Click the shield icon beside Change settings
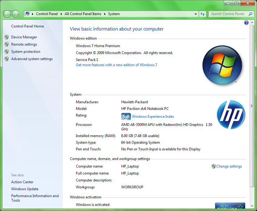 pyautogui.click(x=213, y=166)
